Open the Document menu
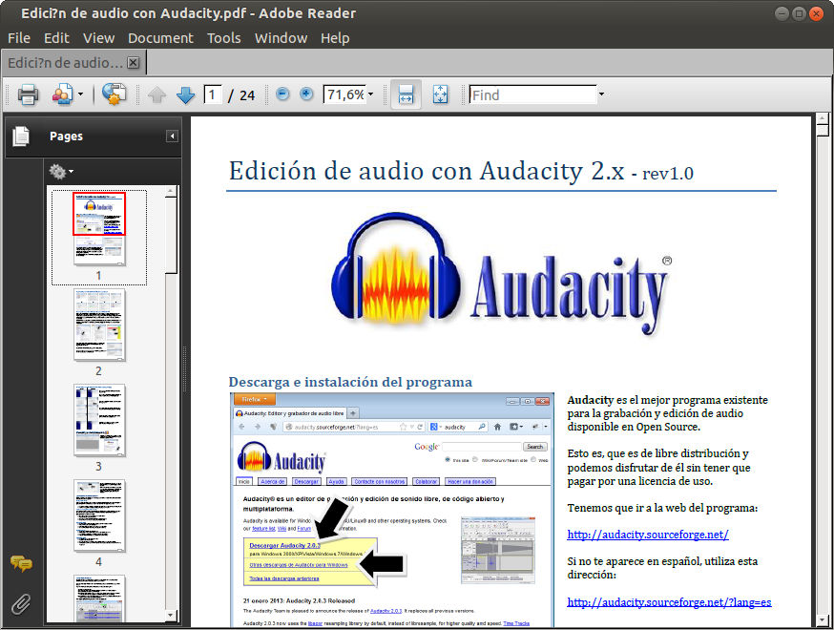Screen dimensions: 834x630 160,38
